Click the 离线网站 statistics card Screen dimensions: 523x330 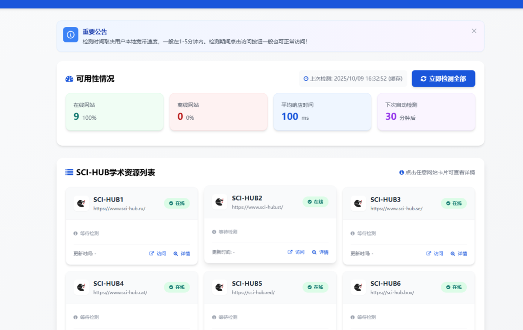pyautogui.click(x=219, y=112)
